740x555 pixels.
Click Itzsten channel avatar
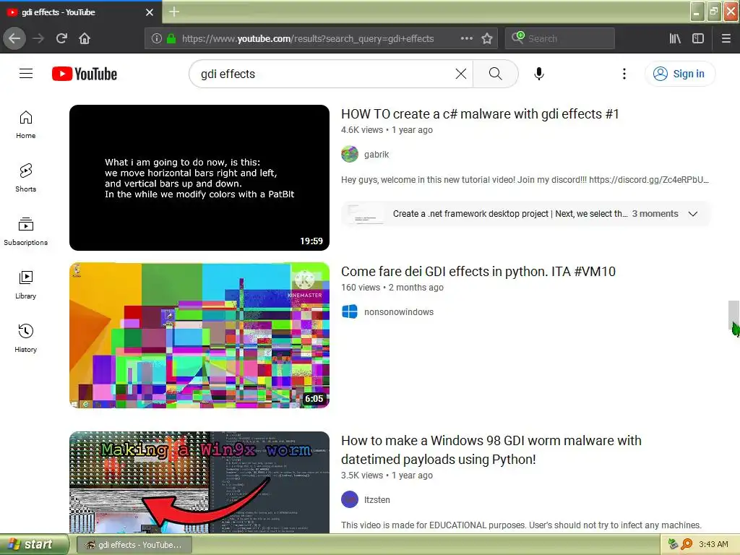(x=350, y=500)
